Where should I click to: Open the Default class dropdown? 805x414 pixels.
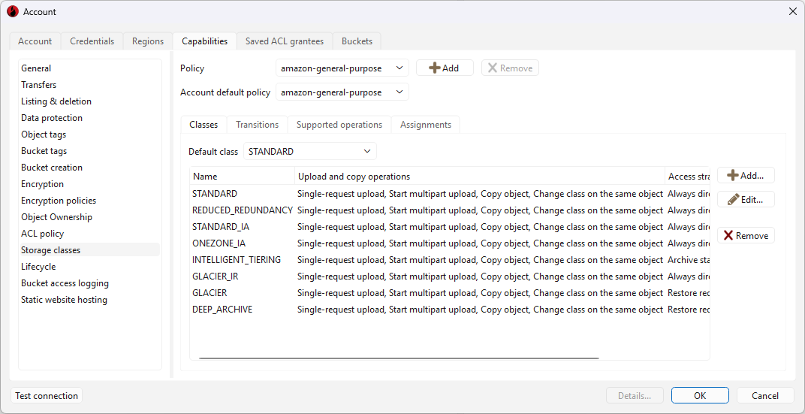pos(310,152)
